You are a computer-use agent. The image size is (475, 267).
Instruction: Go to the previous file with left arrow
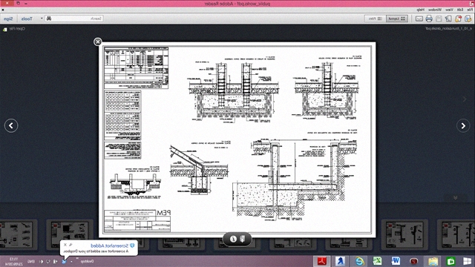11,125
